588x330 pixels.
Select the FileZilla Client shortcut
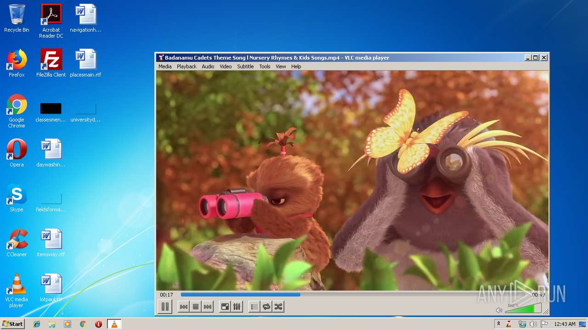pyautogui.click(x=51, y=63)
